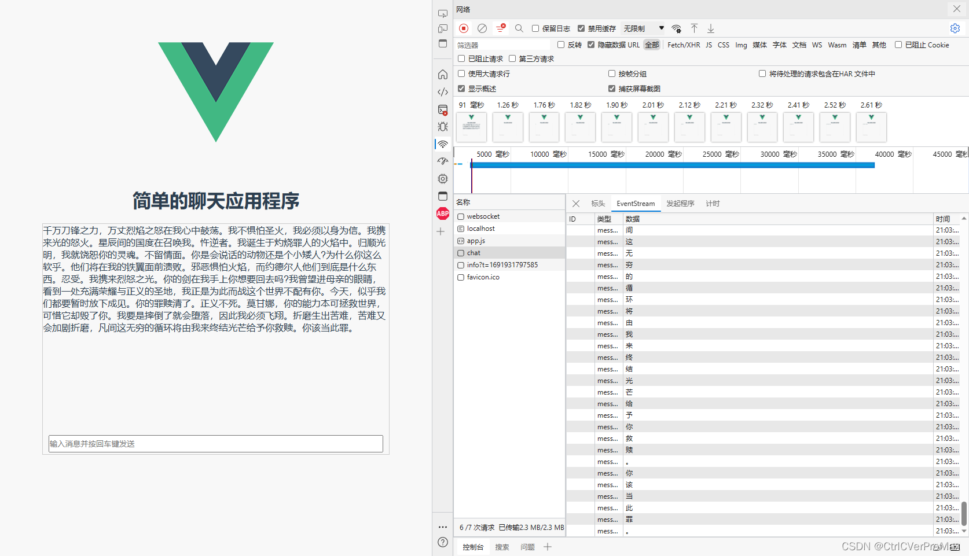Clear the network log
The image size is (969, 556).
[482, 28]
